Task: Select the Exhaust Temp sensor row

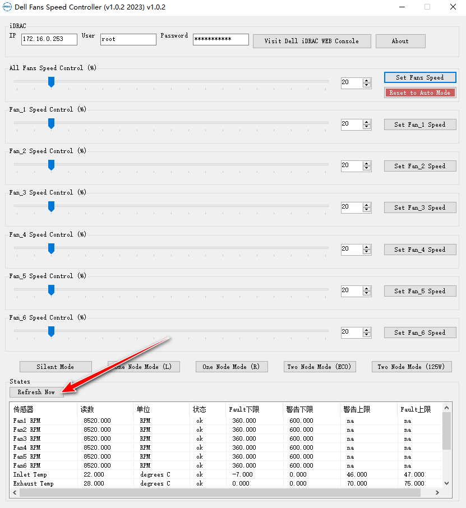Action: (x=226, y=483)
